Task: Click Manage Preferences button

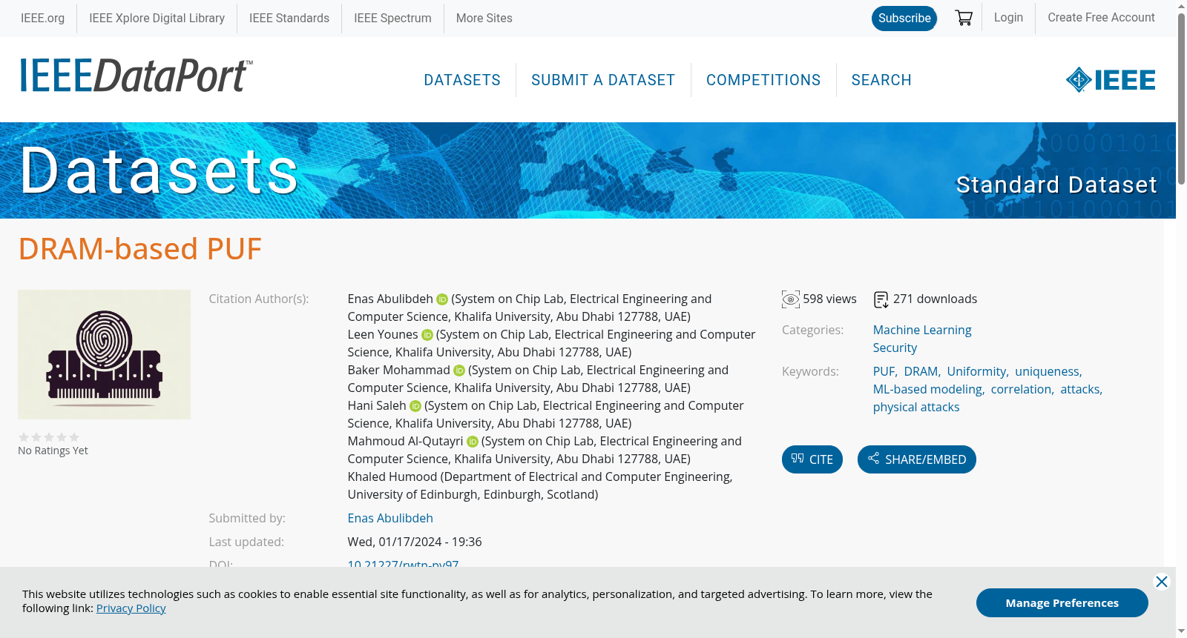Action: [x=1062, y=602]
